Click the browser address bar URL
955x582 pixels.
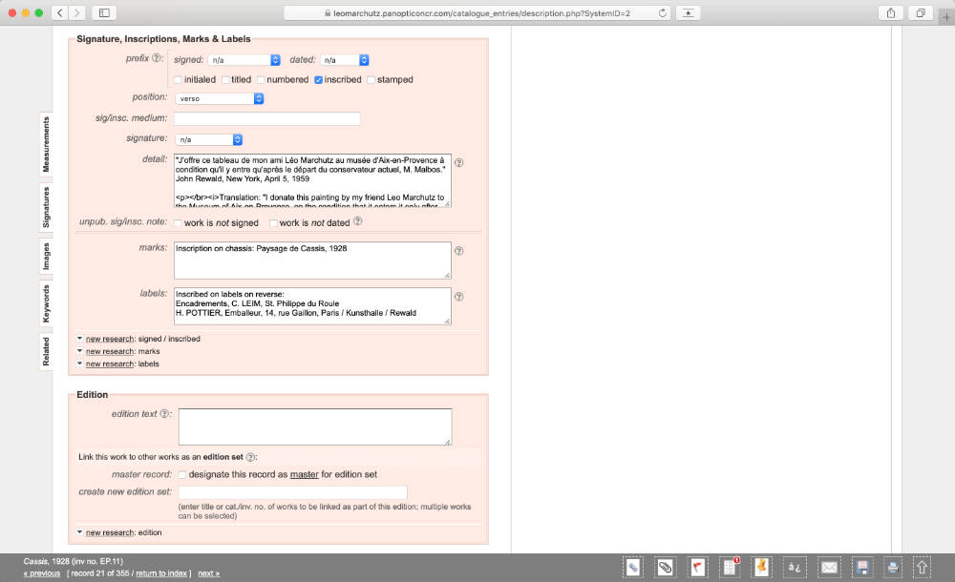481,12
